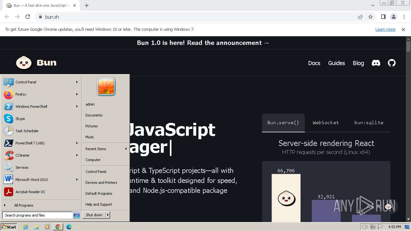Open Shut down options arrow

click(108, 215)
